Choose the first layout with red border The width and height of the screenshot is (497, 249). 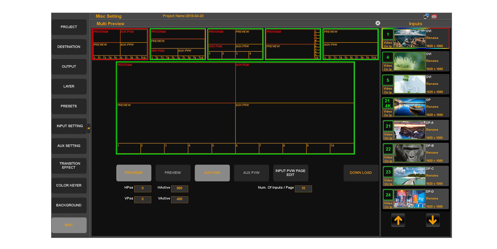(x=120, y=44)
